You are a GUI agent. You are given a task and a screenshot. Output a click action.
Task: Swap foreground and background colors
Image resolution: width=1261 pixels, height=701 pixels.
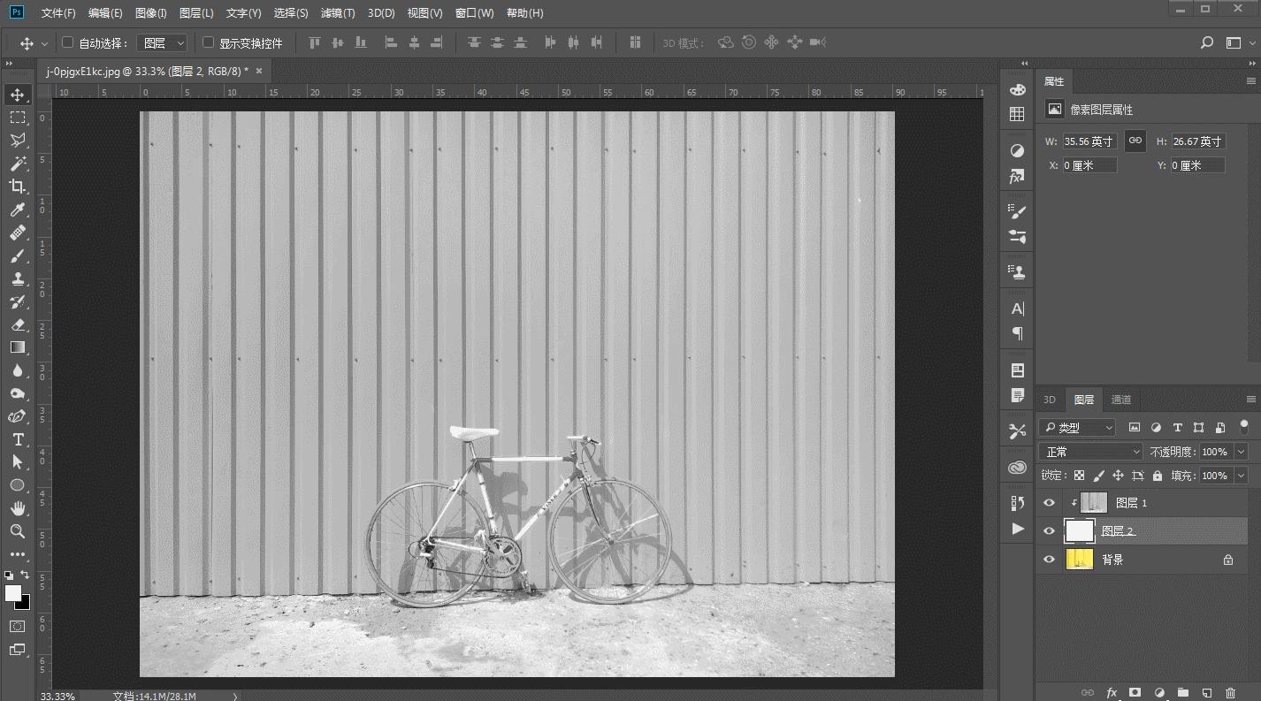[26, 575]
